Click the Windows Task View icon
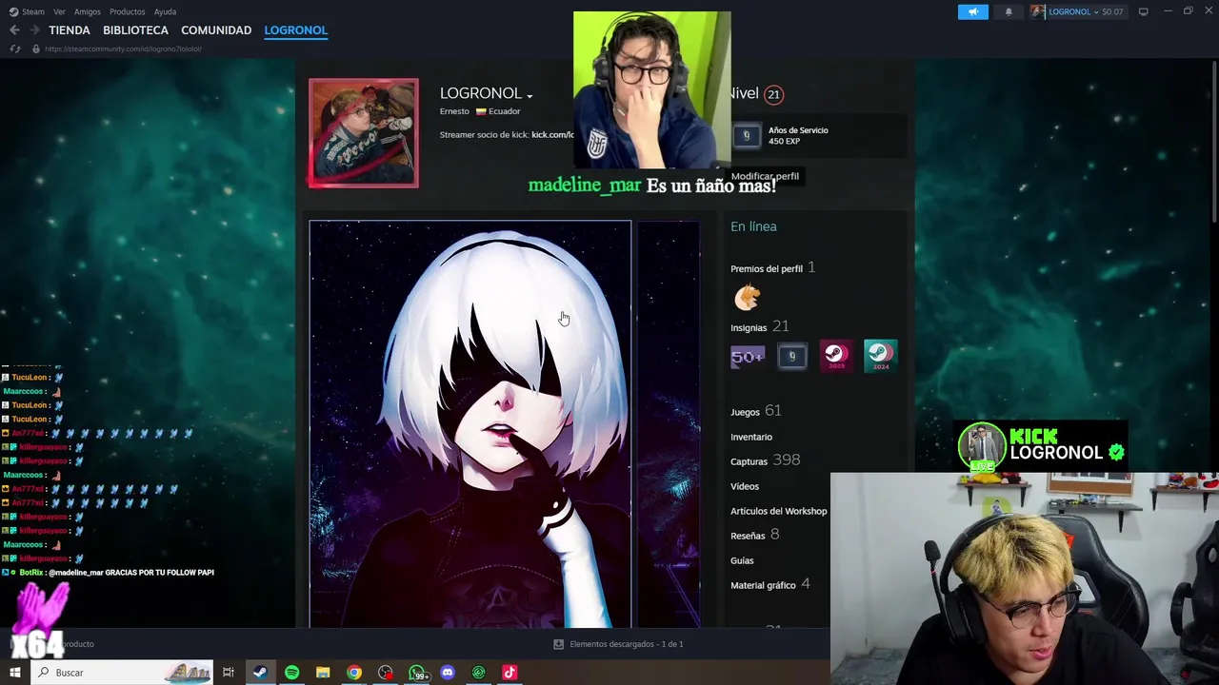The width and height of the screenshot is (1219, 685). coord(229,673)
